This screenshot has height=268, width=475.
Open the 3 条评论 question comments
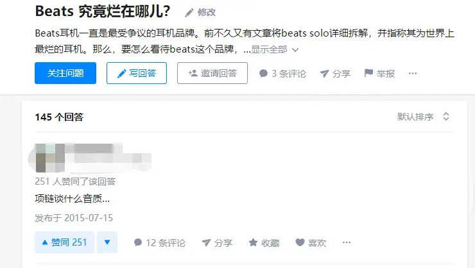click(282, 74)
